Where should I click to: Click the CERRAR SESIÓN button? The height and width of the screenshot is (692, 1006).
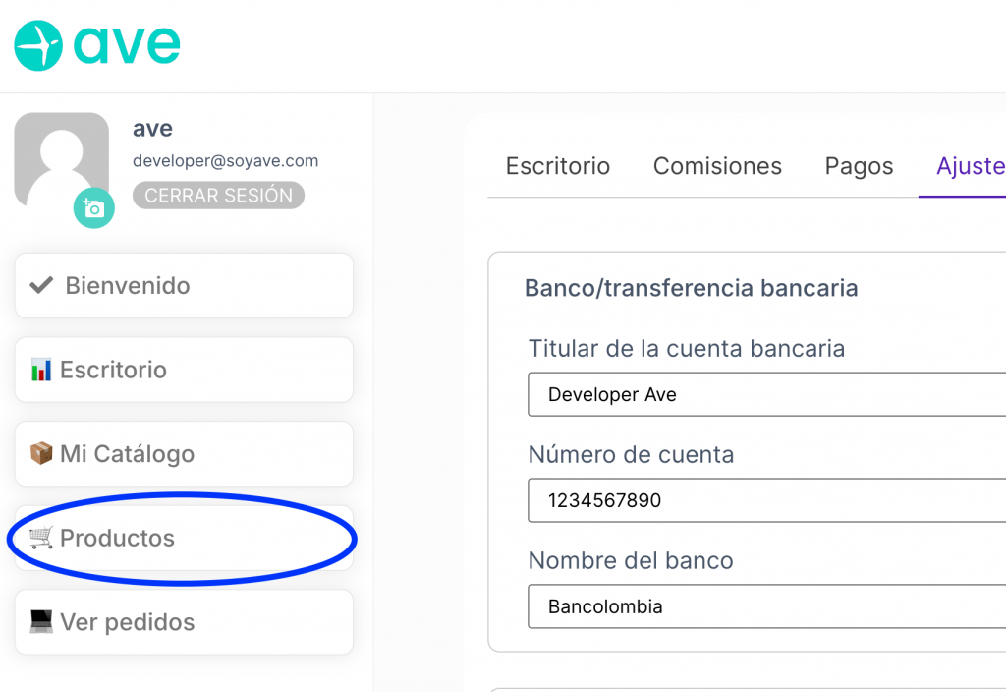pyautogui.click(x=218, y=196)
